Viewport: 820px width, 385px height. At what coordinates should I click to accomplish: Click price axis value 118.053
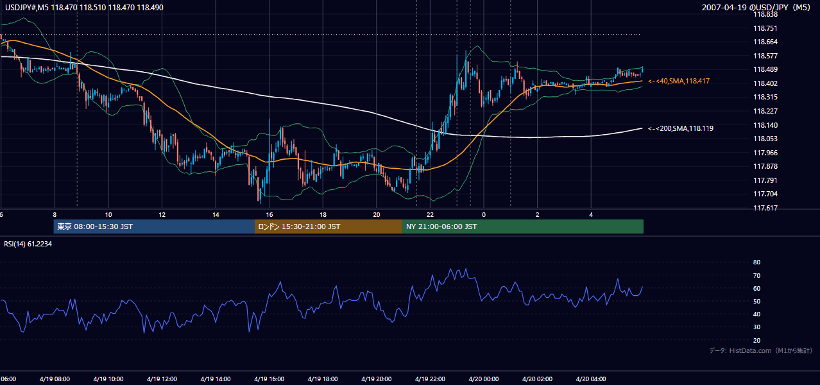click(x=765, y=139)
